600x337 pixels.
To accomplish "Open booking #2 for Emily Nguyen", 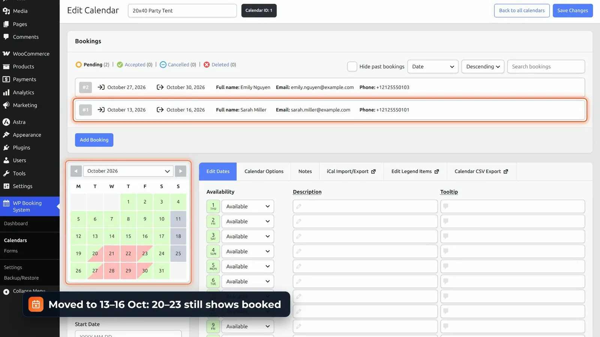I will coord(330,87).
